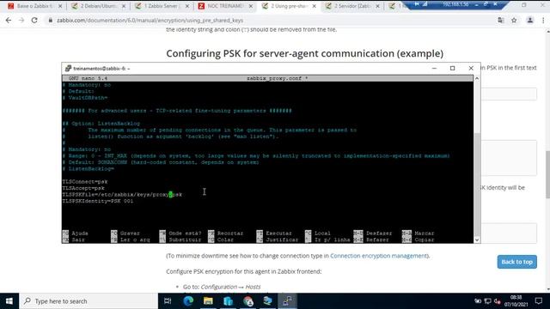Click the 'Recortar' nano shortcut label
The image size is (550, 309).
230,233
